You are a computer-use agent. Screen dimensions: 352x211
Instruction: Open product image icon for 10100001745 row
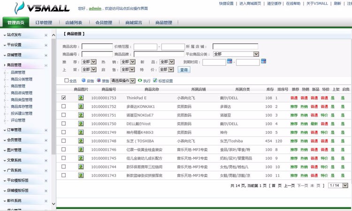click(81, 158)
